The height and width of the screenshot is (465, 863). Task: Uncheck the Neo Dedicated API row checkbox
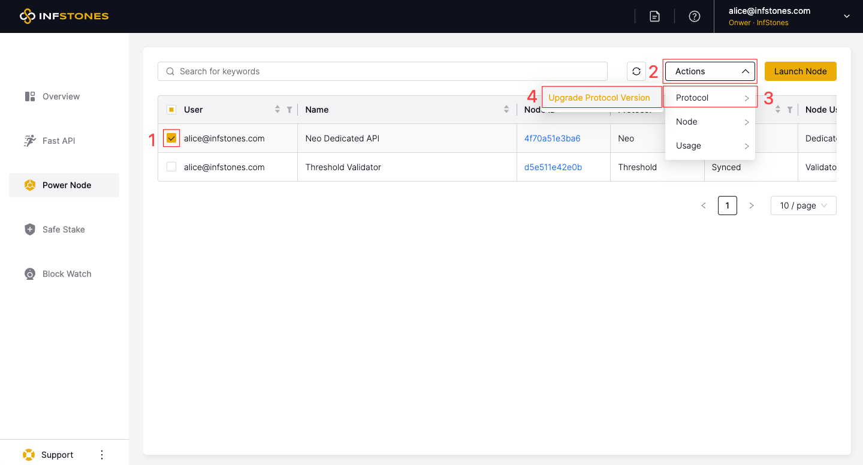171,138
